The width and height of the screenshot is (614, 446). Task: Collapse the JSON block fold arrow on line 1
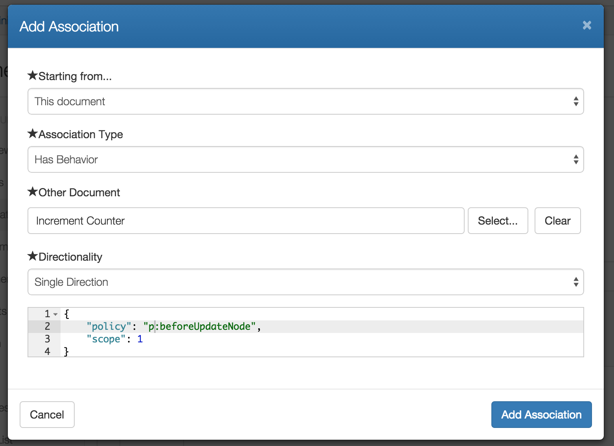click(55, 314)
